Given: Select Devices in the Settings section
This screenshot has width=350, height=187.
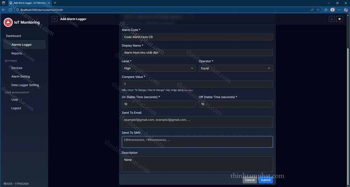Looking at the screenshot, I should 17,68.
